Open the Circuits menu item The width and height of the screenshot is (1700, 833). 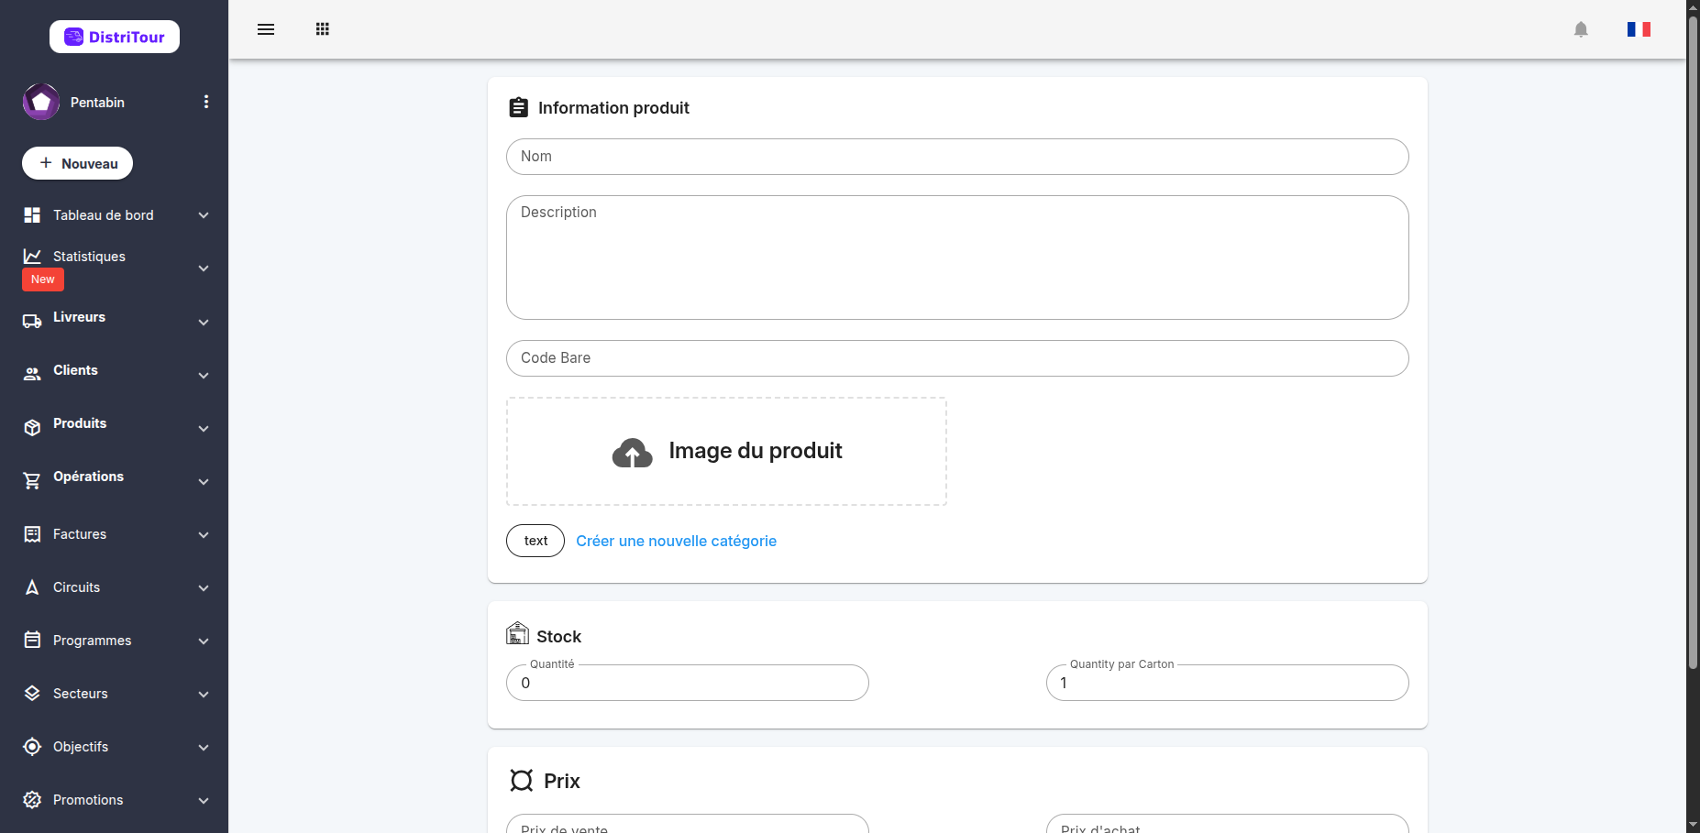115,587
